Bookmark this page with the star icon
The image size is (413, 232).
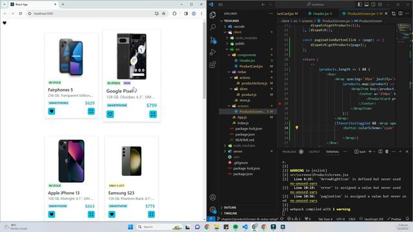coord(163,14)
